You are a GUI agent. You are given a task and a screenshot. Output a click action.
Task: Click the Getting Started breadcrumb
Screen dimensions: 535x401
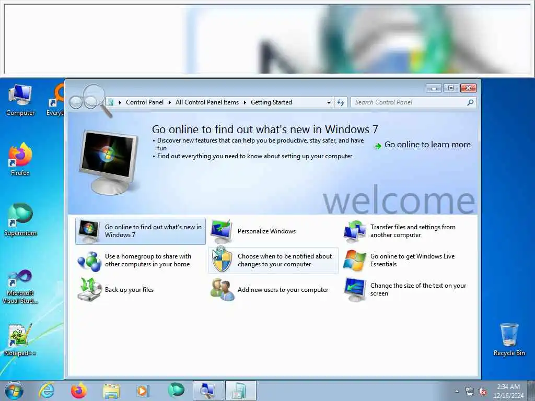point(271,102)
